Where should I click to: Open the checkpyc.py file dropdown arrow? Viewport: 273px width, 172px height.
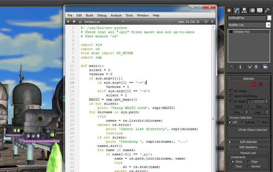point(123,20)
